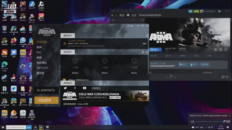
Task: Click the leftmost unit slot shield icon
Action: [75, 61]
